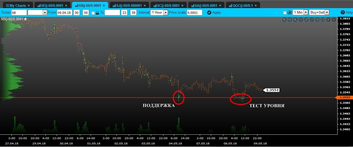This screenshot has height=147, width=353.
Task: Apply the chart settings
Action: tap(214, 12)
